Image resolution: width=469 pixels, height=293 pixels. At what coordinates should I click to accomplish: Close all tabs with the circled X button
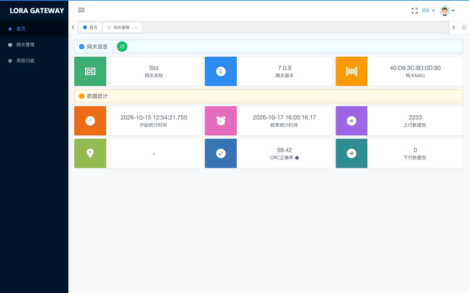coord(464,27)
